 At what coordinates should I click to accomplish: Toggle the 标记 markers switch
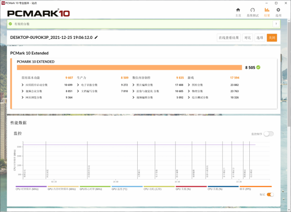tap(270, 195)
